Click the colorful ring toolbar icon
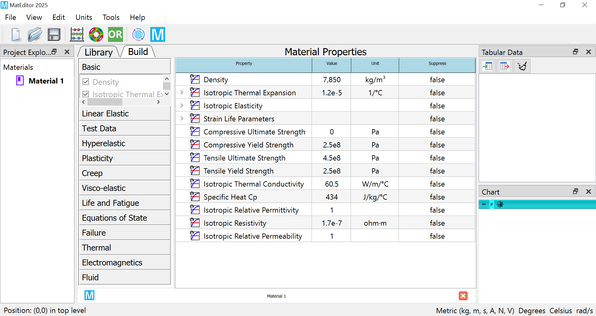 pyautogui.click(x=96, y=34)
